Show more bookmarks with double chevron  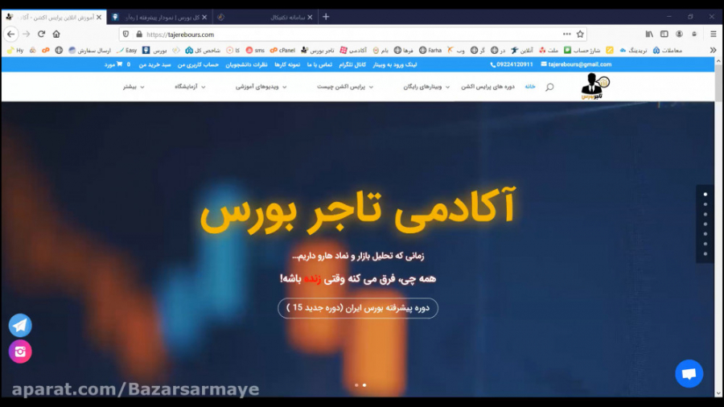[x=713, y=51]
